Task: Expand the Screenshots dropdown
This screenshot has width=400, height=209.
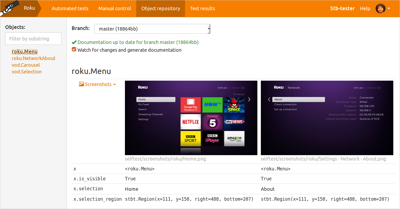Action: (98, 84)
